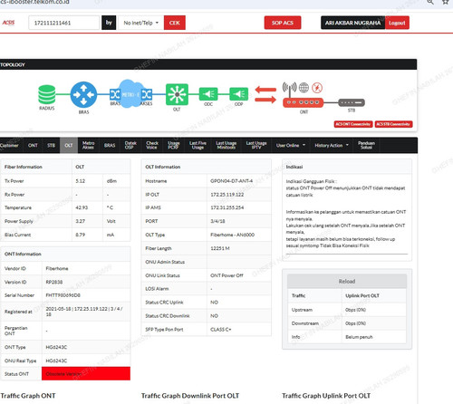Click the PORT value 3/4/18

pos(217,221)
